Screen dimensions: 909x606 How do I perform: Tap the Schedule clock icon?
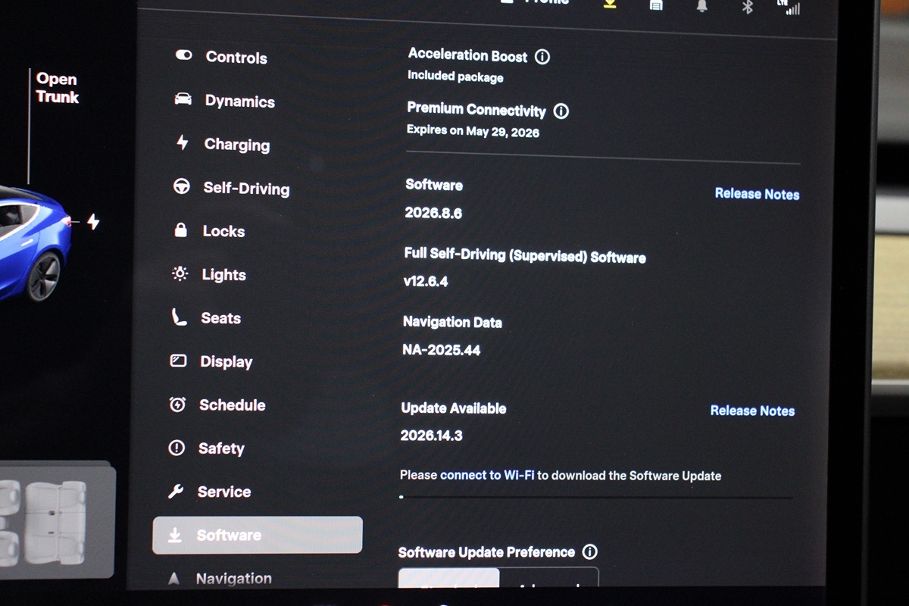click(177, 405)
